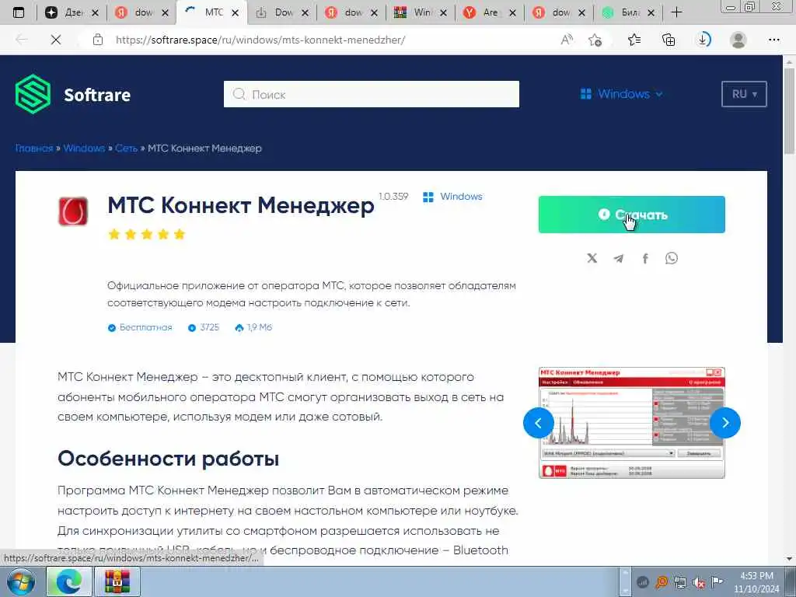Click the green Скачать download button
796x597 pixels.
click(631, 215)
